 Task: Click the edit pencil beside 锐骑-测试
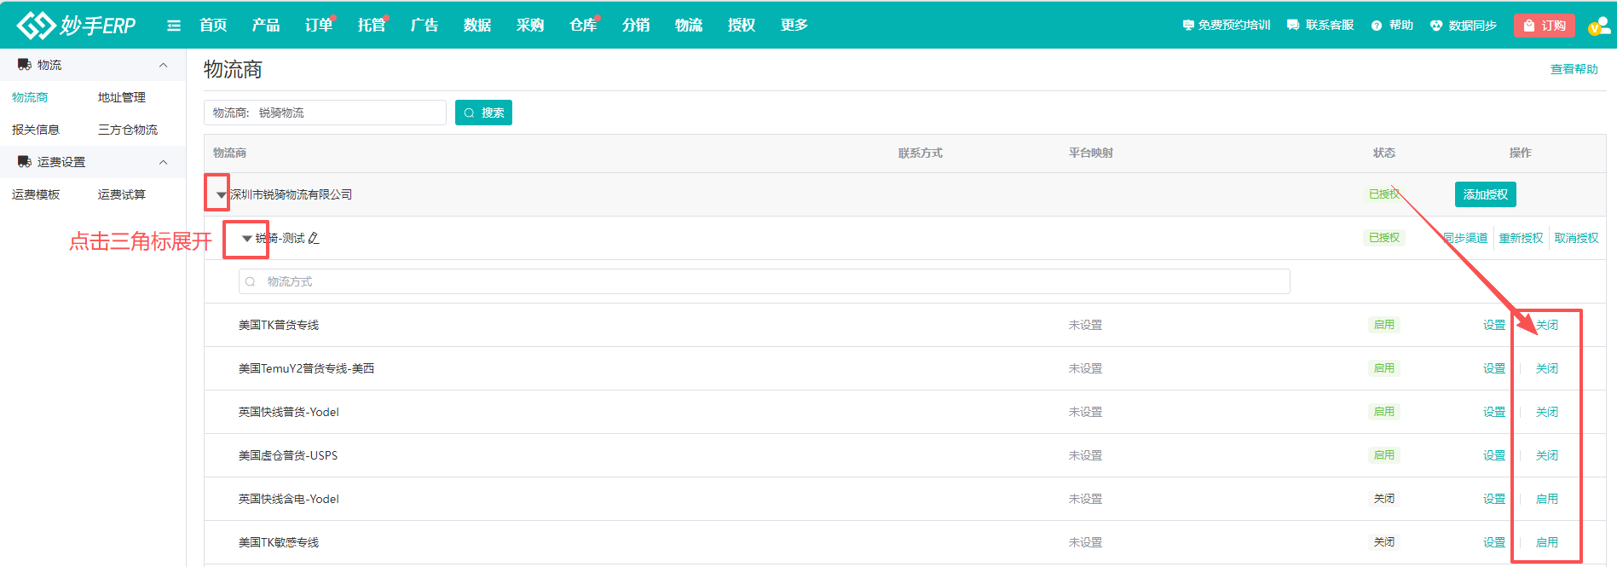pos(314,239)
